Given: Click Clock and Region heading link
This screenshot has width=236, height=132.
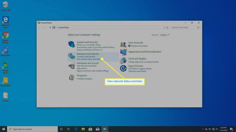Looking at the screenshot, I should [137, 58].
